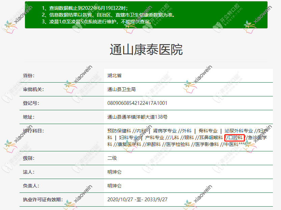The height and width of the screenshot is (210, 281).
Task: Click the license validity dates 2020/10/27 to 2033/9/27
Action: (x=137, y=200)
